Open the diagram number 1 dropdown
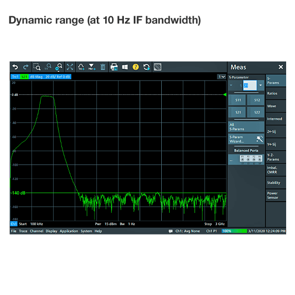The width and height of the screenshot is (295, 295). 221,77
